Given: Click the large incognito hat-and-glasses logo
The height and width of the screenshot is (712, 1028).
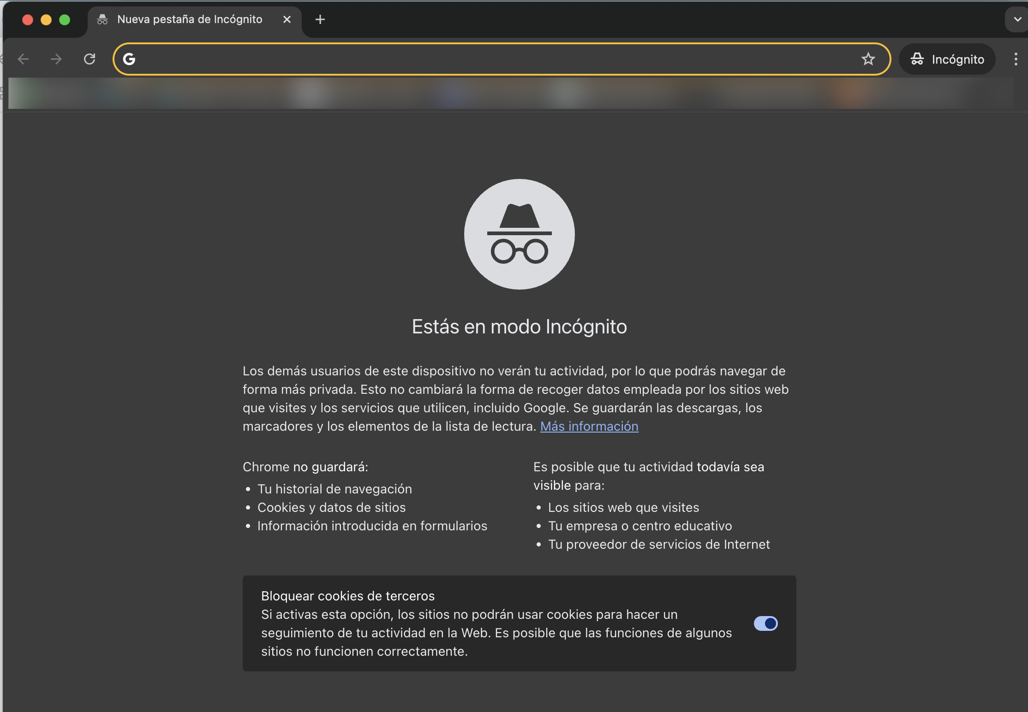Looking at the screenshot, I should point(519,234).
